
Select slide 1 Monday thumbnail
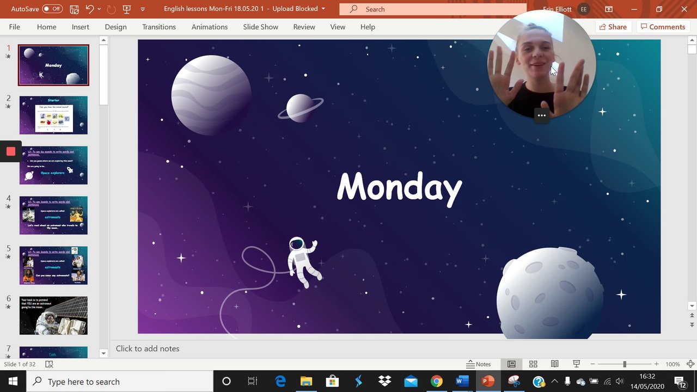point(53,65)
